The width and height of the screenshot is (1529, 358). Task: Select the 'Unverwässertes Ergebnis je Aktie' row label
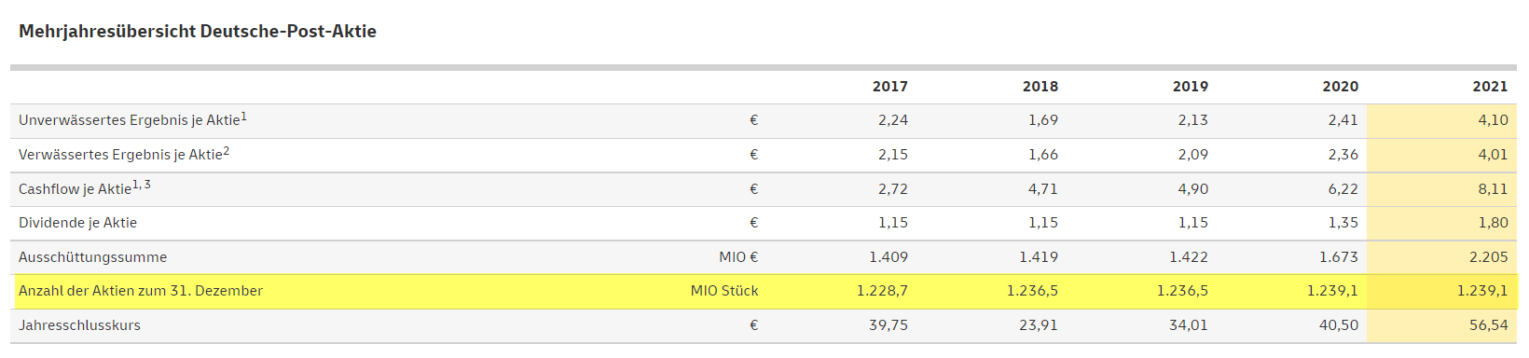[x=132, y=120]
